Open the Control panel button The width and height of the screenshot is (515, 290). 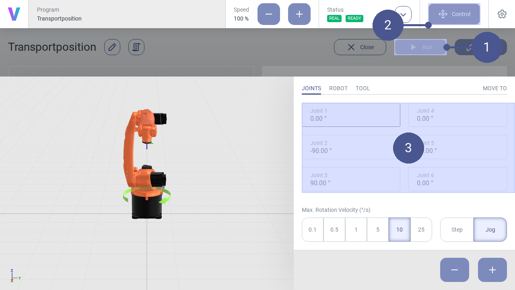coord(454,14)
